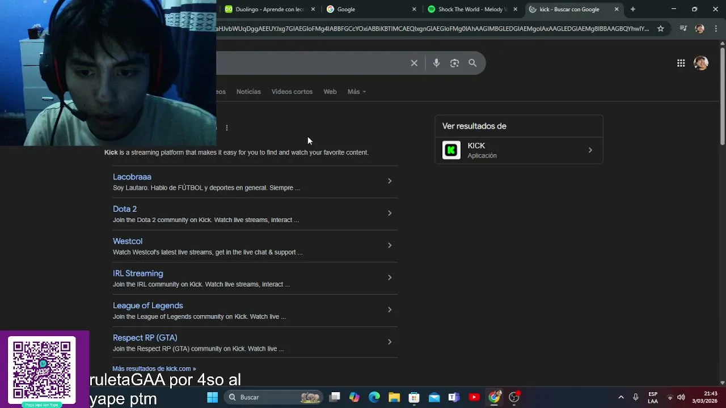Open Microsoft Edge from the taskbar
This screenshot has height=408, width=726.
click(374, 397)
